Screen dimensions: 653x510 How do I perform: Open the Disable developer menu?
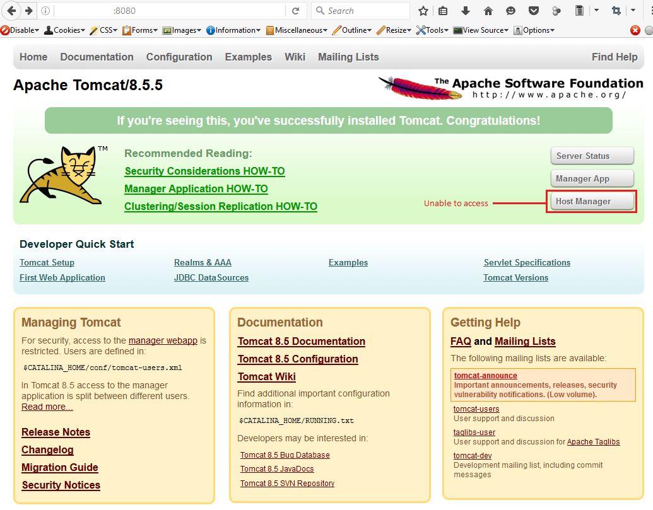[x=20, y=30]
